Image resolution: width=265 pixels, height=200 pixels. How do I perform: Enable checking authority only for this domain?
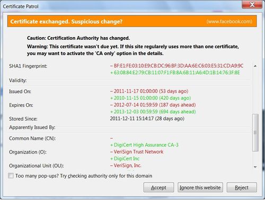(11, 176)
